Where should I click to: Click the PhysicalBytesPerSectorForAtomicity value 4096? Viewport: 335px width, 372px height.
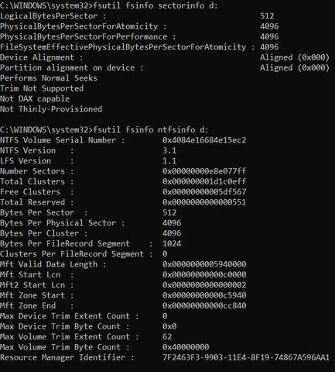coord(269,26)
